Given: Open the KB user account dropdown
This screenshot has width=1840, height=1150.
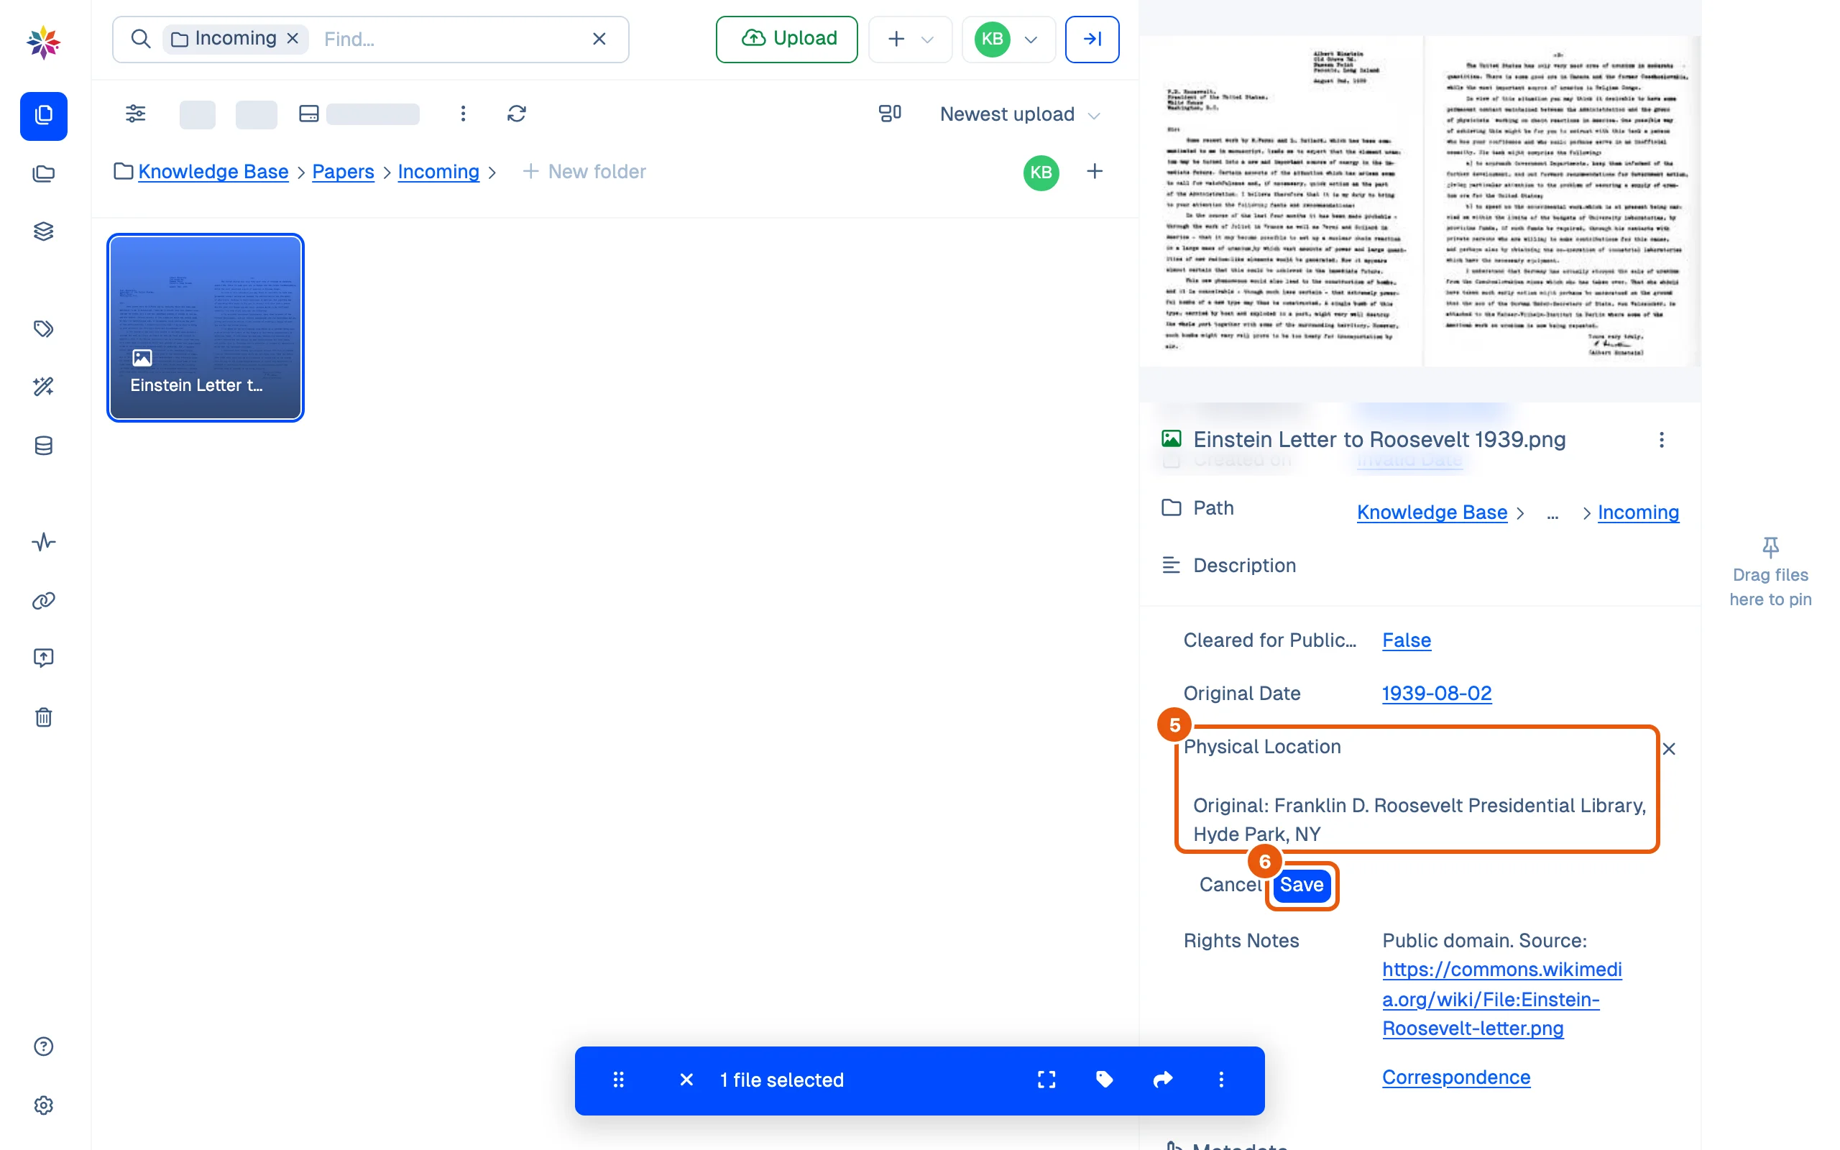Looking at the screenshot, I should 1008,39.
